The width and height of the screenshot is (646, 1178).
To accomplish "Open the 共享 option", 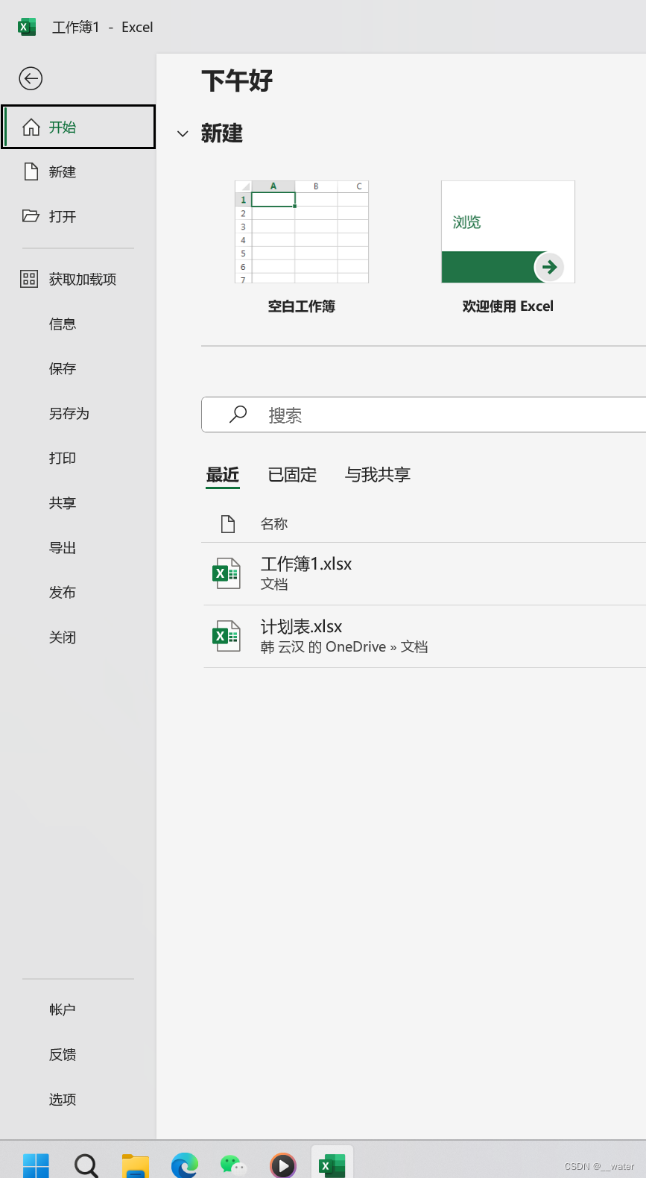I will click(x=78, y=503).
